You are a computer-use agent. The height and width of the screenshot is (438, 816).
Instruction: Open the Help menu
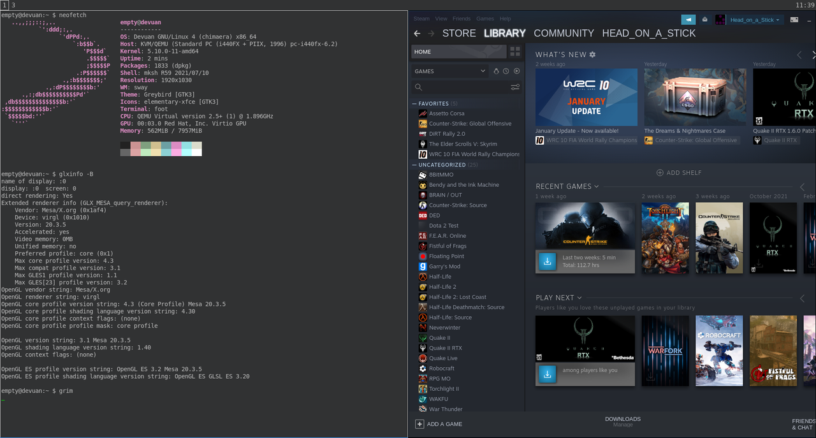[x=506, y=18]
